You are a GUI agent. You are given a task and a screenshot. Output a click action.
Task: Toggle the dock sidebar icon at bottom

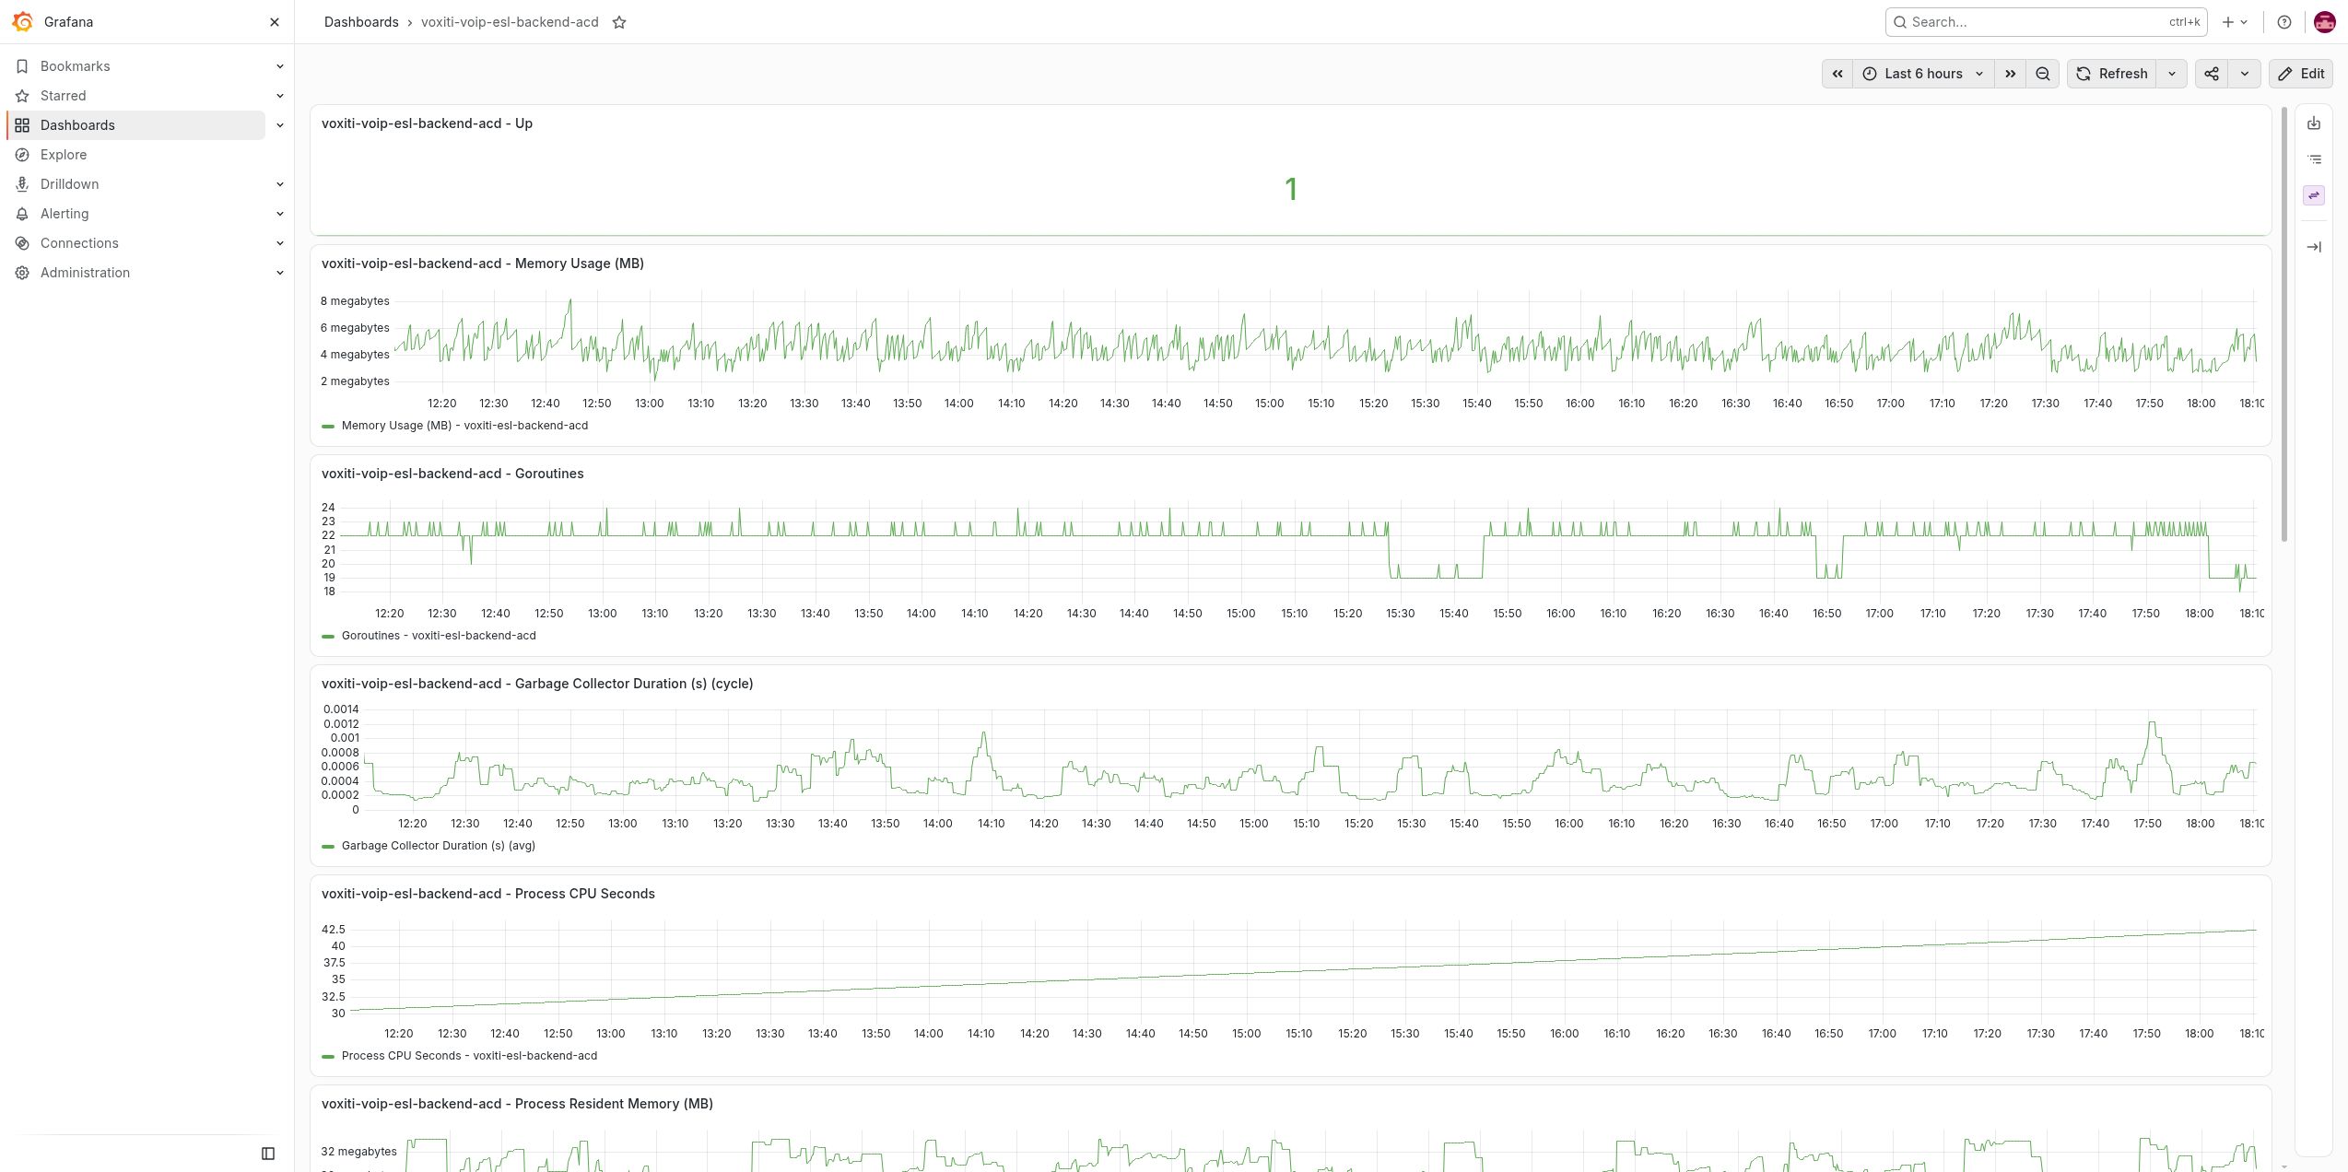pyautogui.click(x=268, y=1154)
